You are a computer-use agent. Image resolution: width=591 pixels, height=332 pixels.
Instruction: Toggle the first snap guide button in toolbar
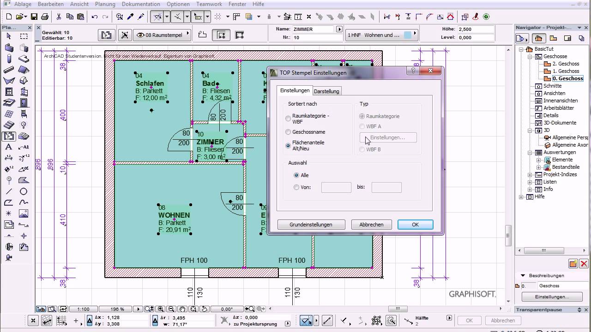(x=157, y=17)
